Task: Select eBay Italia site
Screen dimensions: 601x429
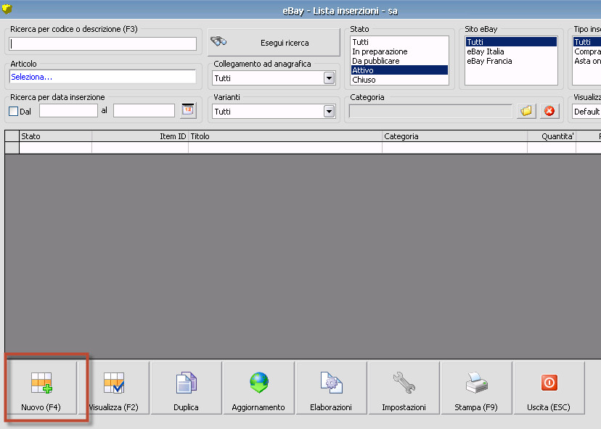Action: click(511, 51)
